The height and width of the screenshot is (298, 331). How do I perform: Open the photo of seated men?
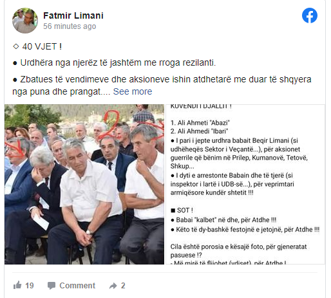pyautogui.click(x=84, y=184)
